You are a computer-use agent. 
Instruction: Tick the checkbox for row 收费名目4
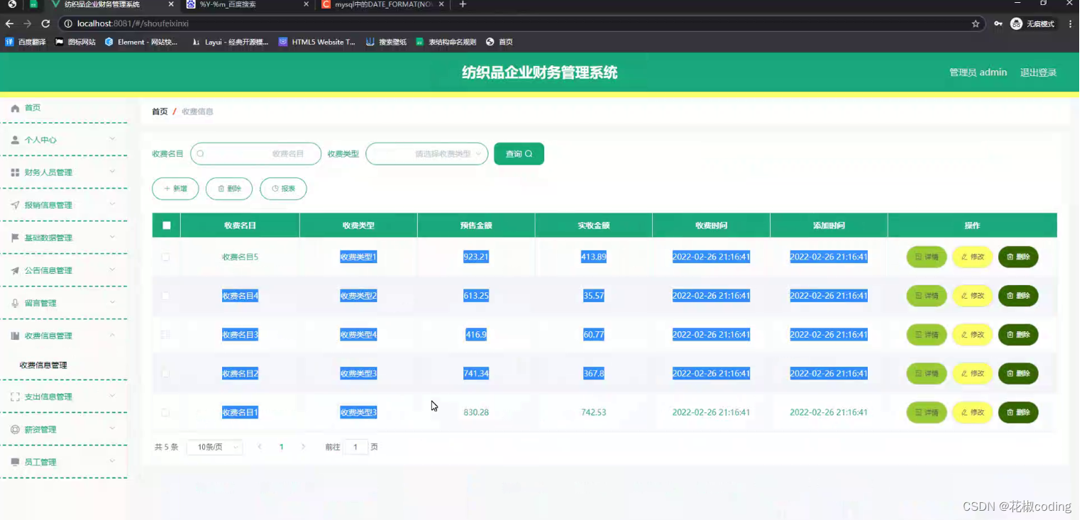click(165, 296)
